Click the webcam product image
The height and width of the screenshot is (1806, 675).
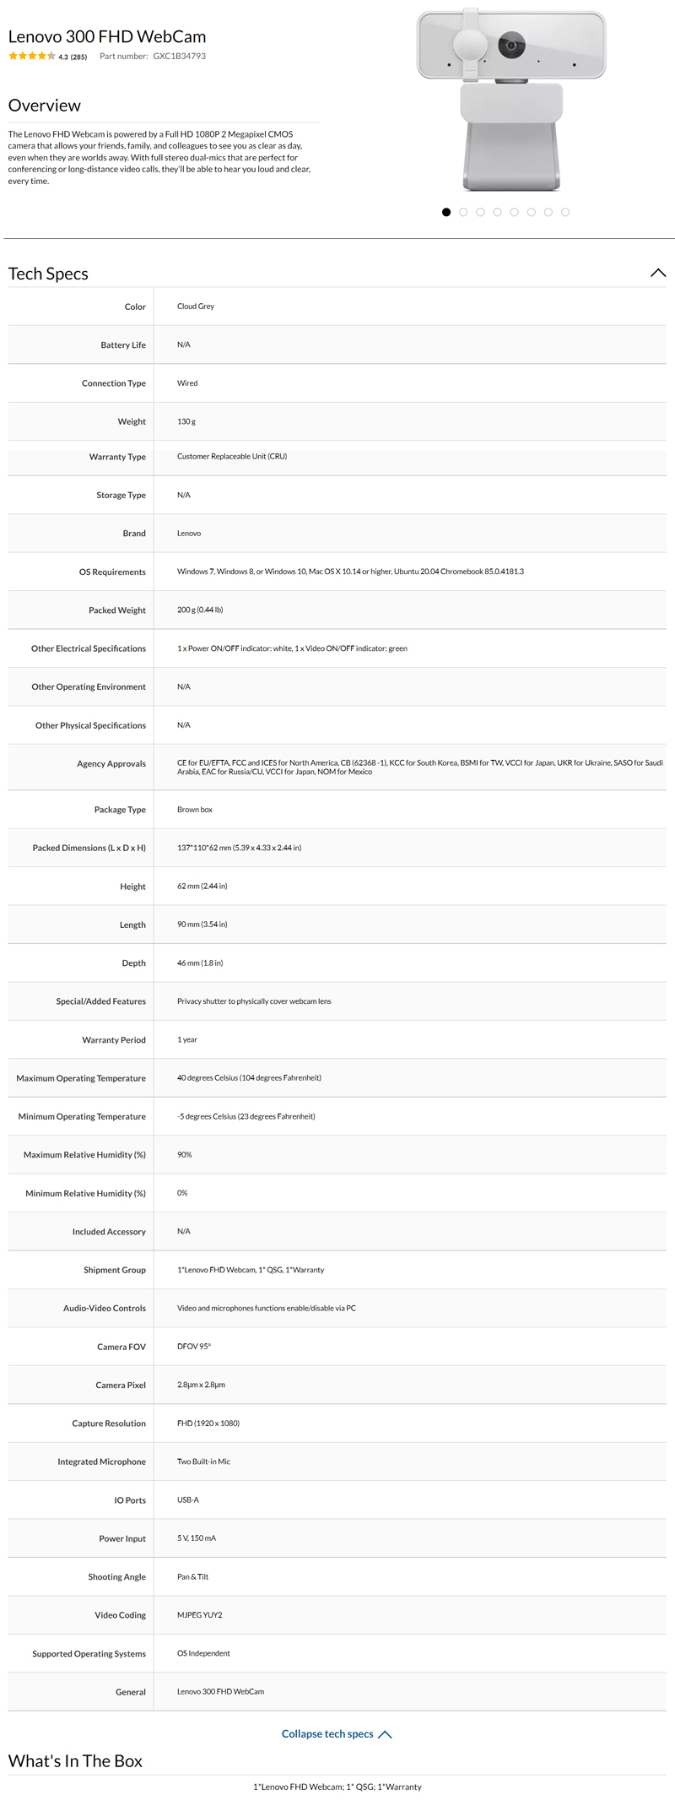pyautogui.click(x=511, y=100)
